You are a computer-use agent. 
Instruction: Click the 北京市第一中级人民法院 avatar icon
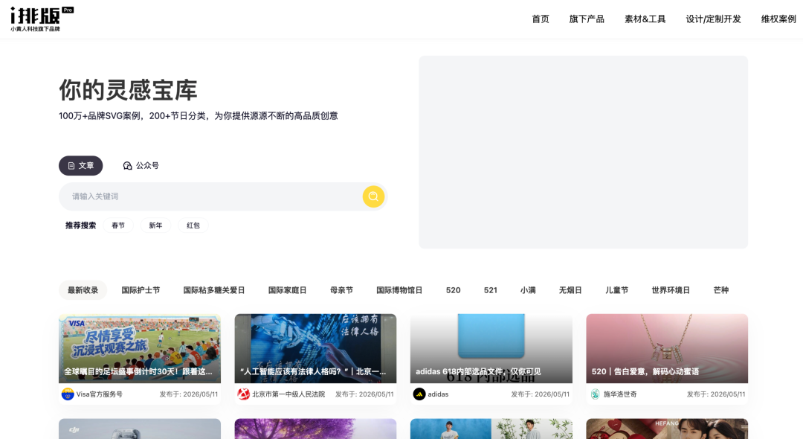tap(243, 394)
